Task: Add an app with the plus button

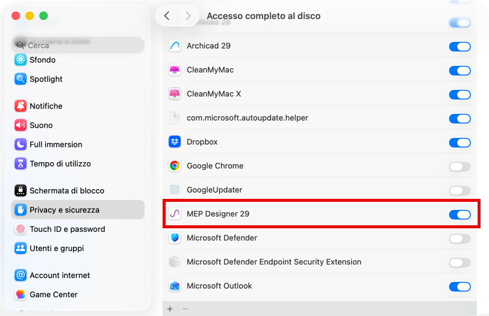Action: tap(170, 309)
